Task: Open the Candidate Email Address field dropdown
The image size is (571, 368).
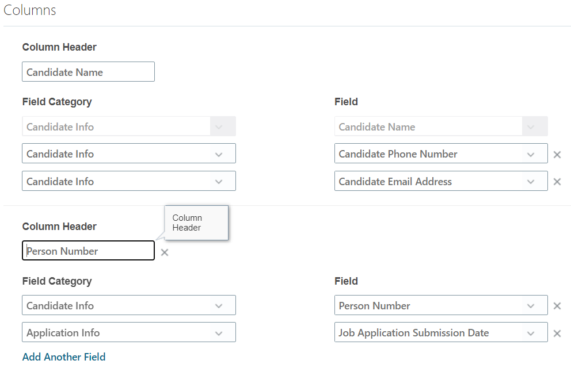Action: tap(530, 182)
